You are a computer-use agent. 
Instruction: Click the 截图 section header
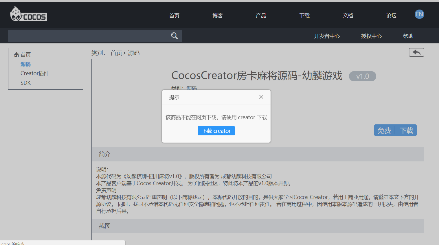tap(258, 226)
